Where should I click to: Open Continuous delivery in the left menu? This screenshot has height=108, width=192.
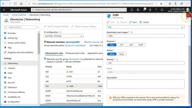[x=16, y=92]
